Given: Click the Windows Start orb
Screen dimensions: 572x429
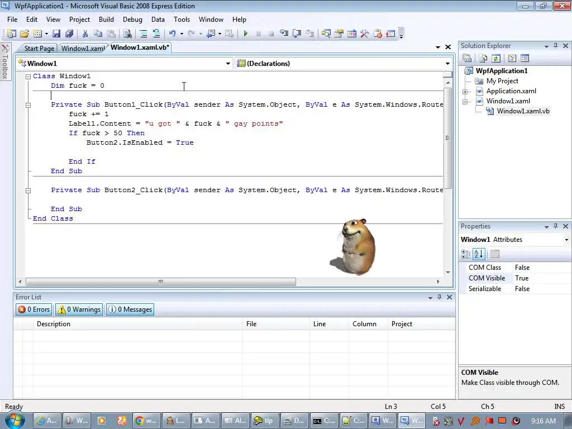Looking at the screenshot, I should pyautogui.click(x=15, y=420).
